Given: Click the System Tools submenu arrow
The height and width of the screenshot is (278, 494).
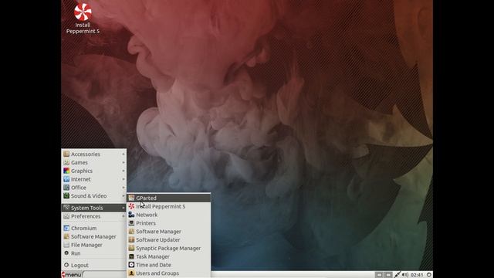Looking at the screenshot, I should click(123, 208).
